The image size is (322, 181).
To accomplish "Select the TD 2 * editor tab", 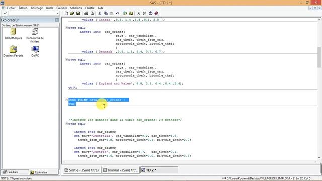I will tap(159, 170).
